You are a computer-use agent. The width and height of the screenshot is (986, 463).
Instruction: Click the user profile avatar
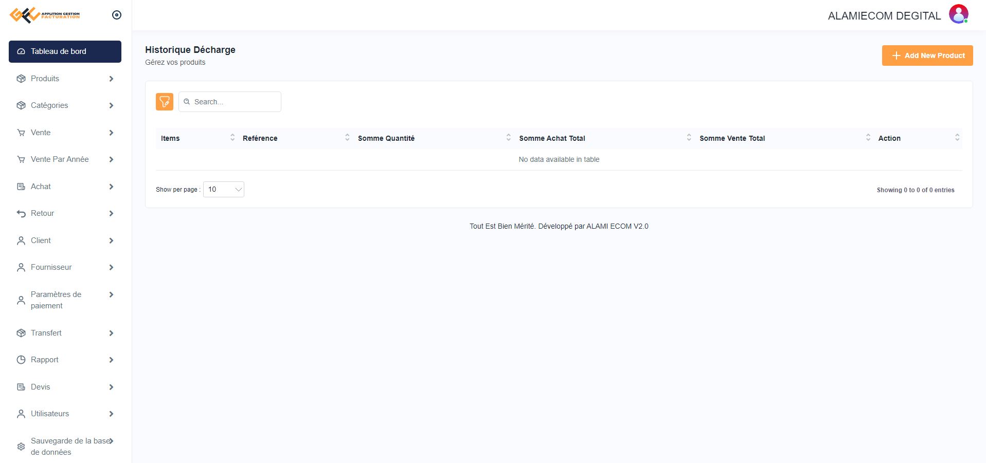[x=958, y=14]
